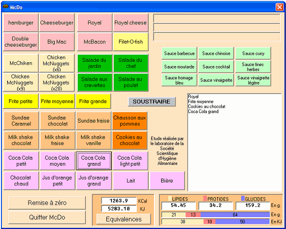The image size is (286, 229).
Task: Add a Big Mac
Action: [57, 42]
